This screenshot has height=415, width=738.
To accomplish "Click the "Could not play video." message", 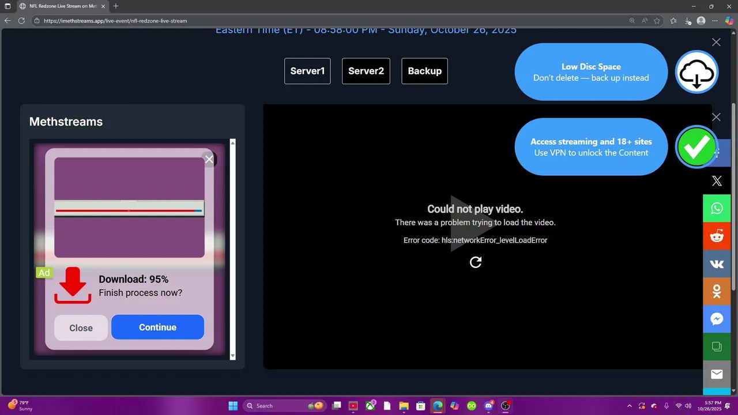I will (x=475, y=209).
